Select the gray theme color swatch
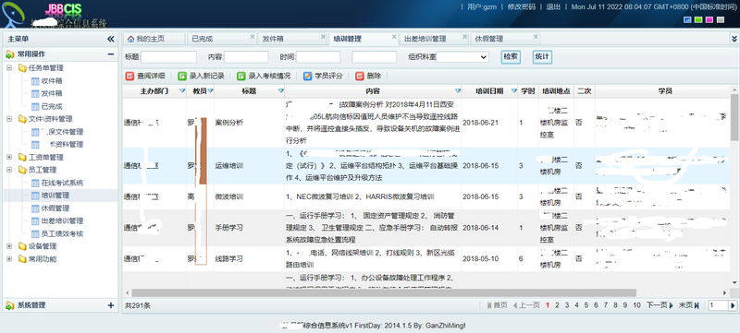740x333 pixels. [721, 19]
